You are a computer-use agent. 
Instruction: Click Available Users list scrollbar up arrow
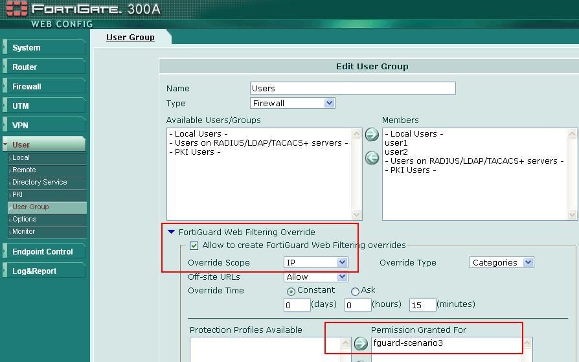point(356,133)
